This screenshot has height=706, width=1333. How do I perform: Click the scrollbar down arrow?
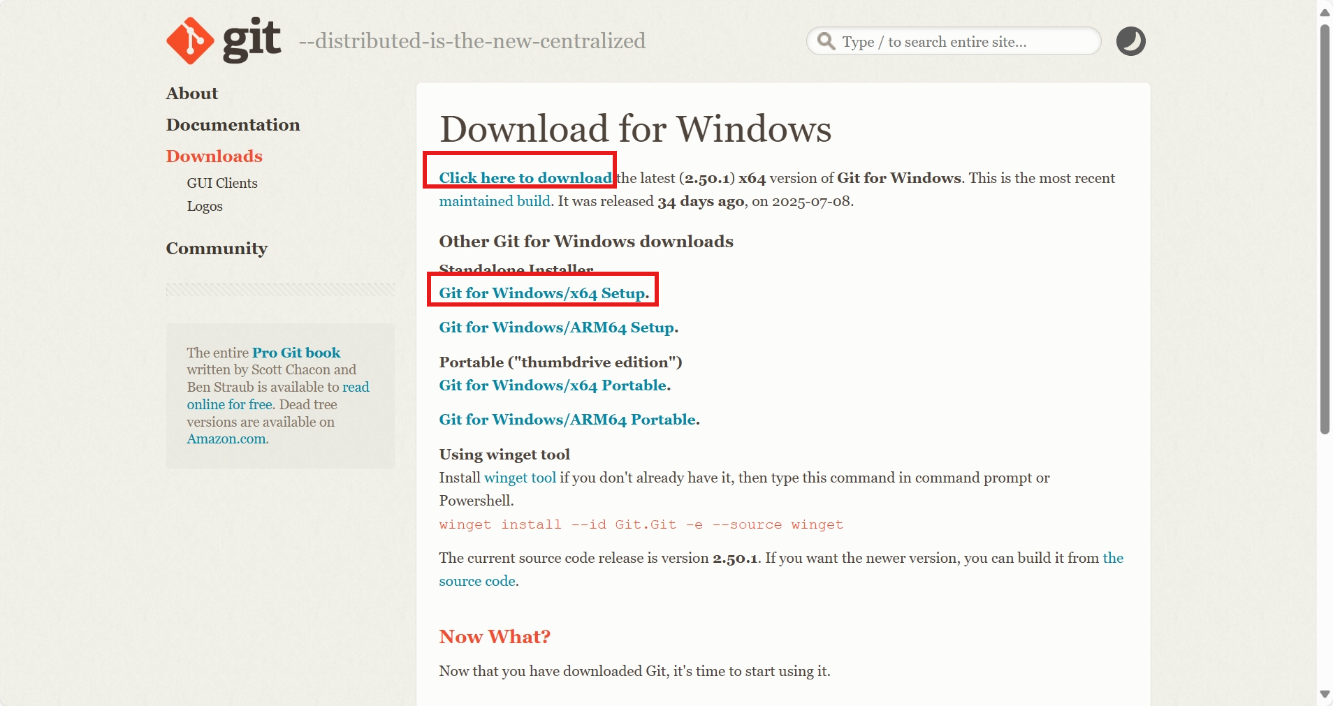click(x=1325, y=694)
